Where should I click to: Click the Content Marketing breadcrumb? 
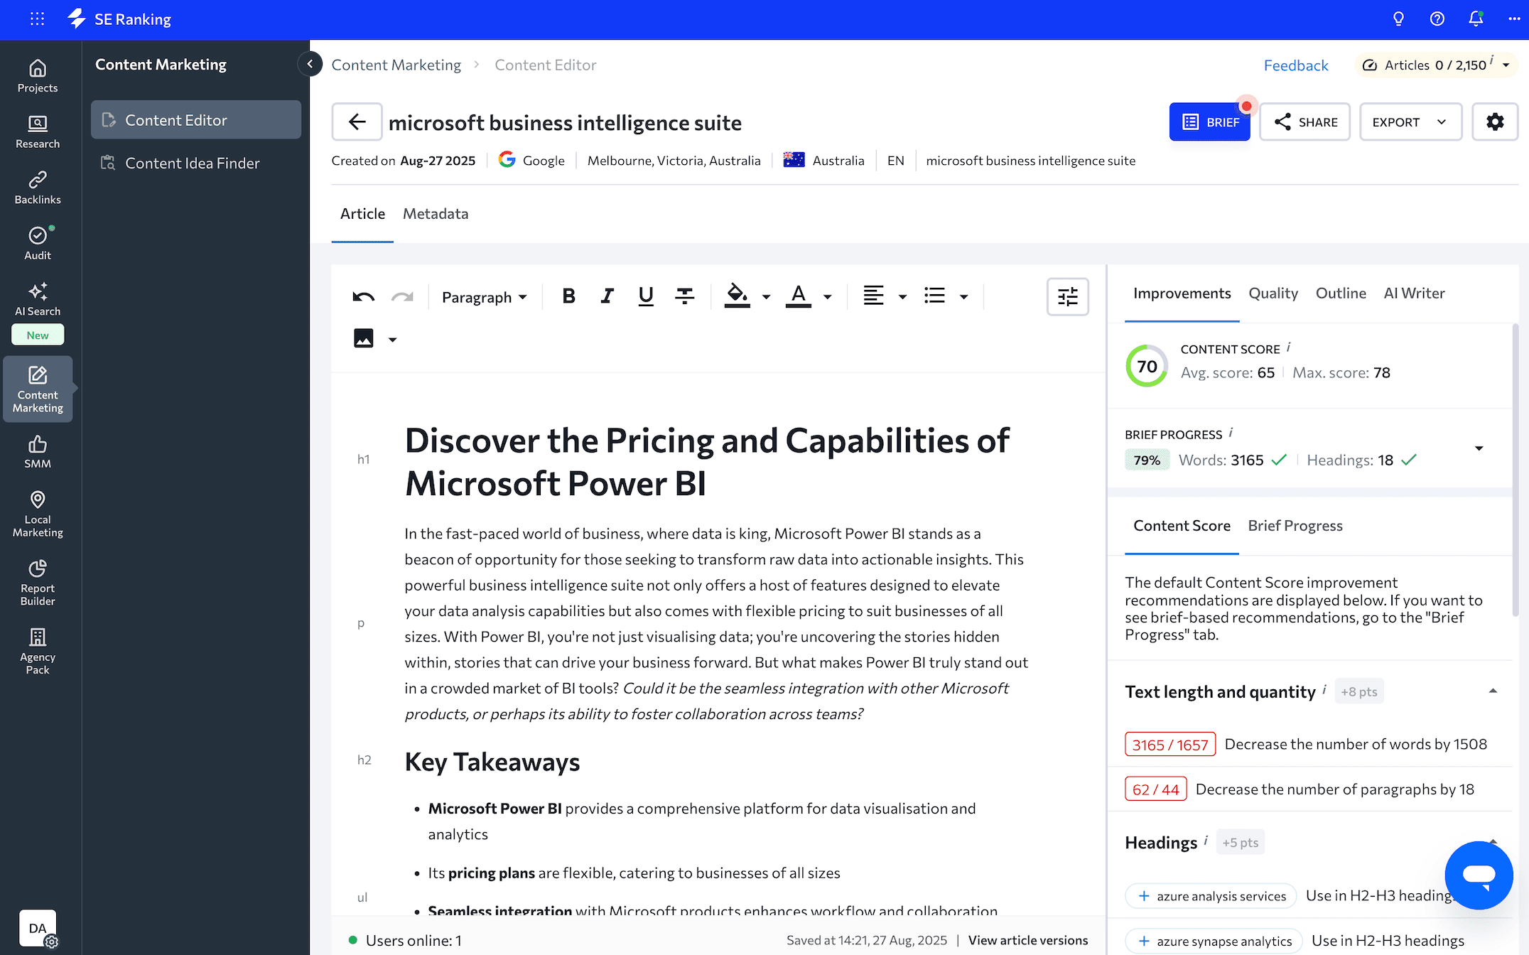pos(396,65)
